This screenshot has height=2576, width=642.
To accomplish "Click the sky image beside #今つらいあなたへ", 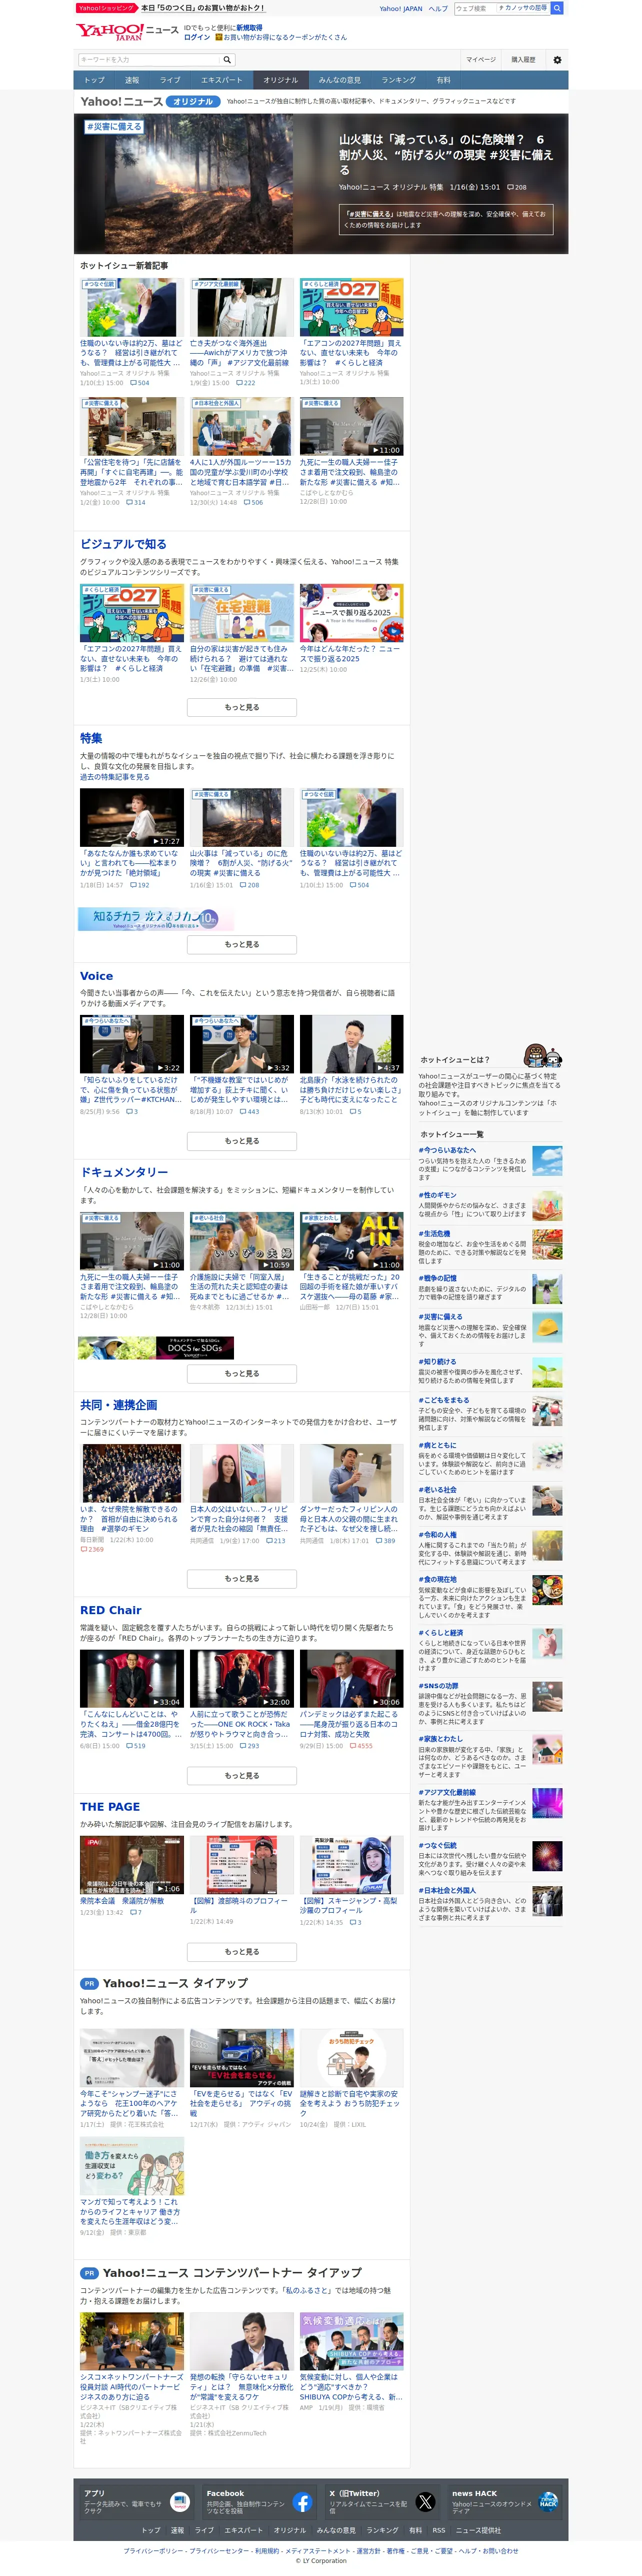I will click(547, 1160).
